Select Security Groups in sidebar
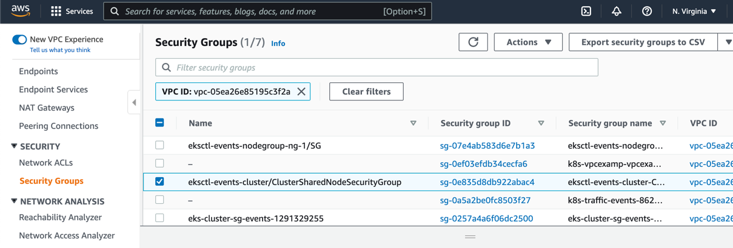The image size is (733, 248). click(x=52, y=181)
